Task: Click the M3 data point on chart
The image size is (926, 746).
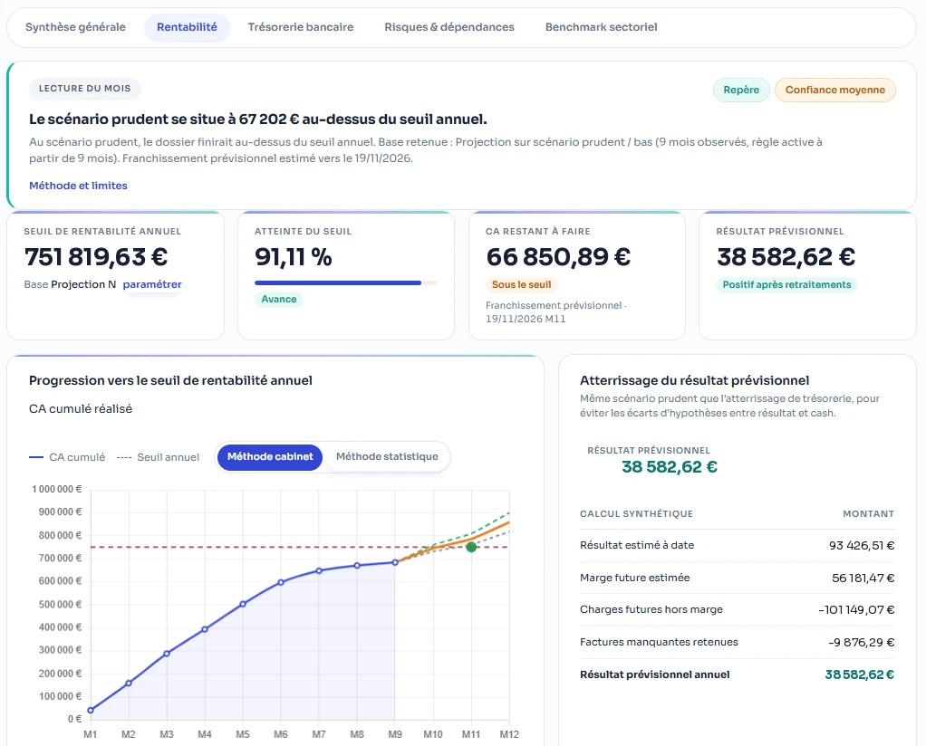Action: tap(167, 654)
